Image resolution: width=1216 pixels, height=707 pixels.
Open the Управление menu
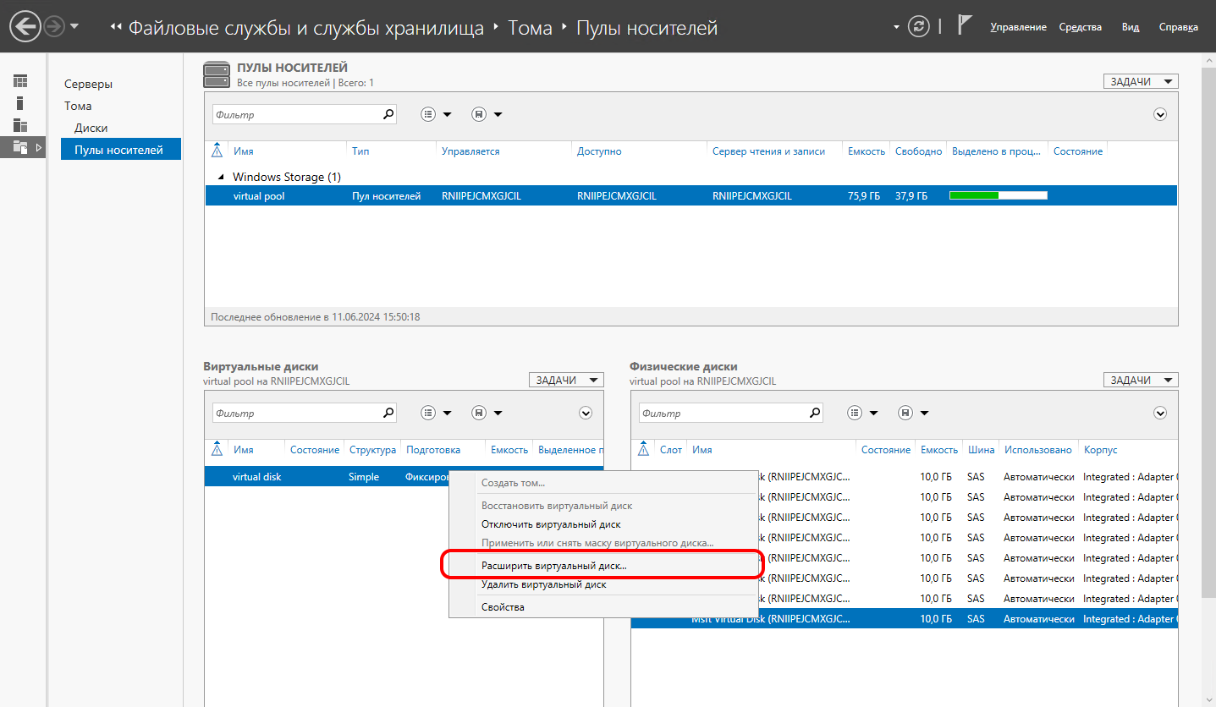tap(1018, 27)
